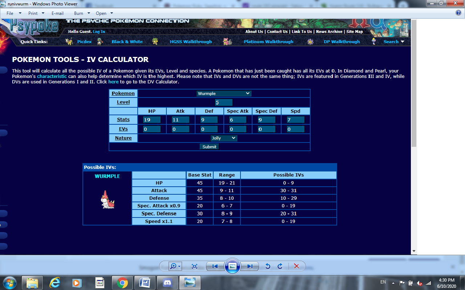
Task: Click the Atk stat field showing 11
Action: pos(181,120)
